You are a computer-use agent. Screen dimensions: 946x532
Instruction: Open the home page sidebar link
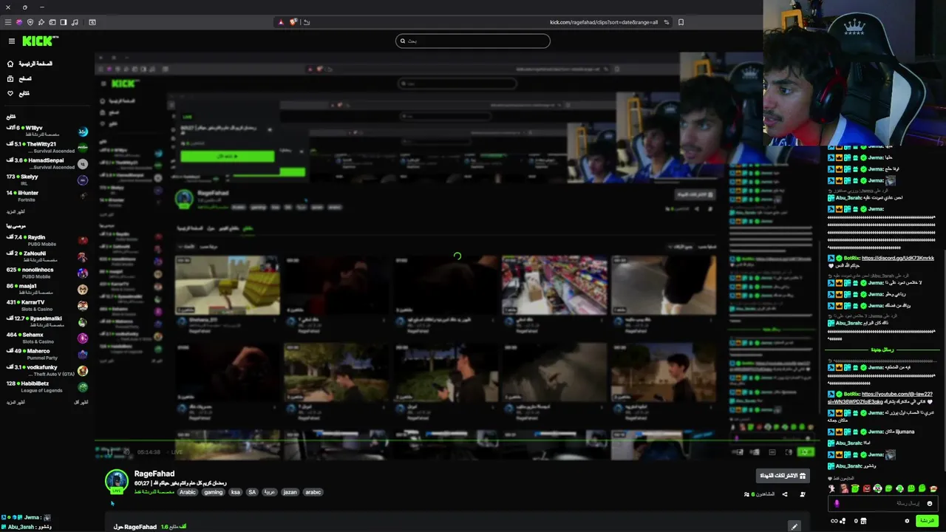(30, 64)
